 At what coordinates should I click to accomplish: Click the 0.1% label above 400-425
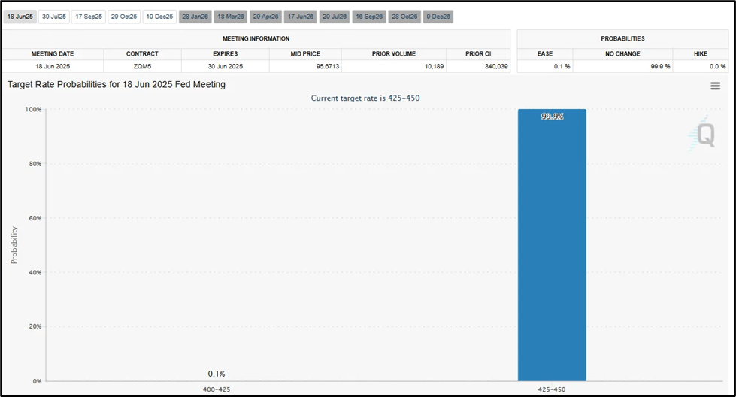[x=217, y=374]
